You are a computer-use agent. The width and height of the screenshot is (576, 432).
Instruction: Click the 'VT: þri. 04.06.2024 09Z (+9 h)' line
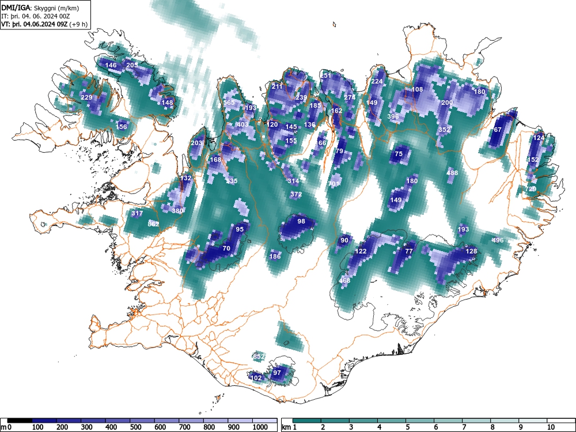pos(44,24)
